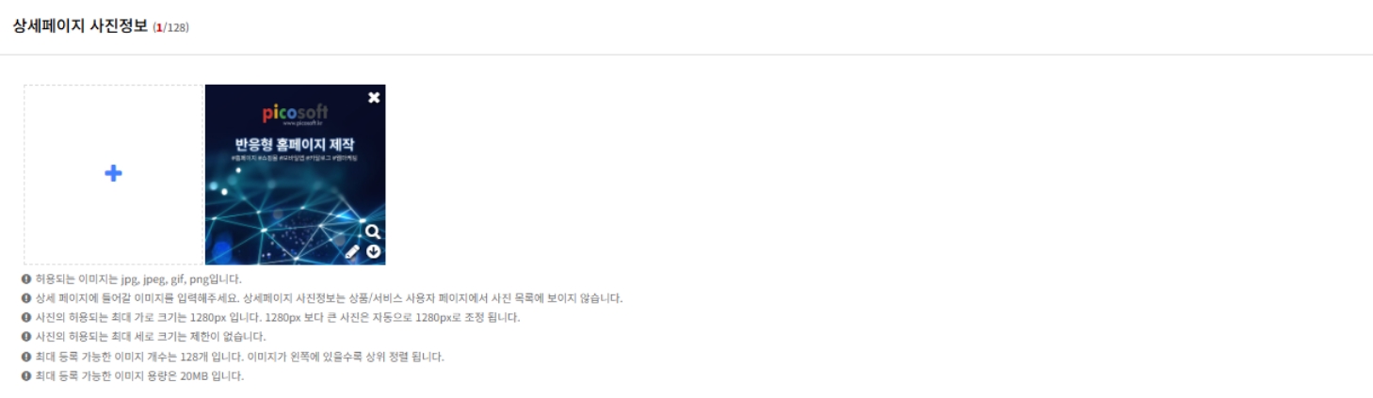This screenshot has height=398, width=1373.
Task: Remove the picosoft image with the X icon
Action: (374, 97)
